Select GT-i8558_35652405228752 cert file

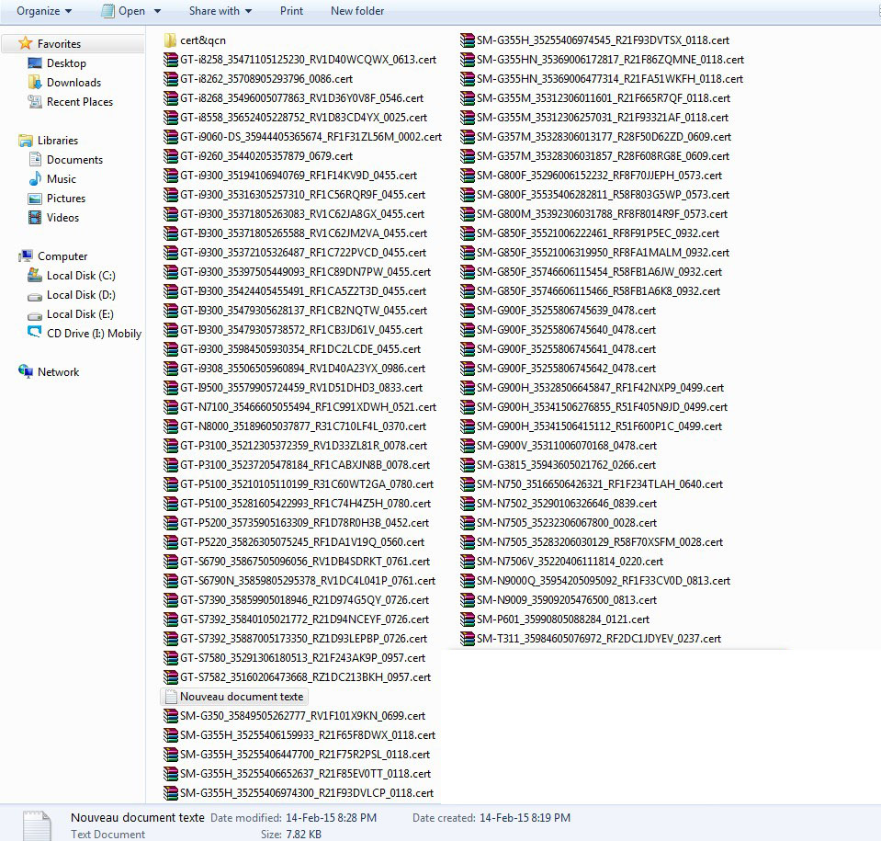pyautogui.click(x=295, y=118)
